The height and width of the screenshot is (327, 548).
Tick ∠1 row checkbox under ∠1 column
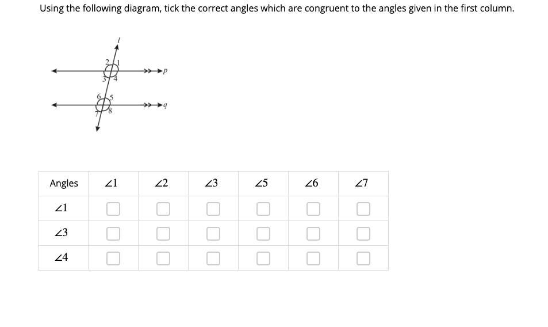[x=113, y=209]
